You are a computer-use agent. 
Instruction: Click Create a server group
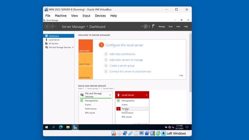(122, 66)
